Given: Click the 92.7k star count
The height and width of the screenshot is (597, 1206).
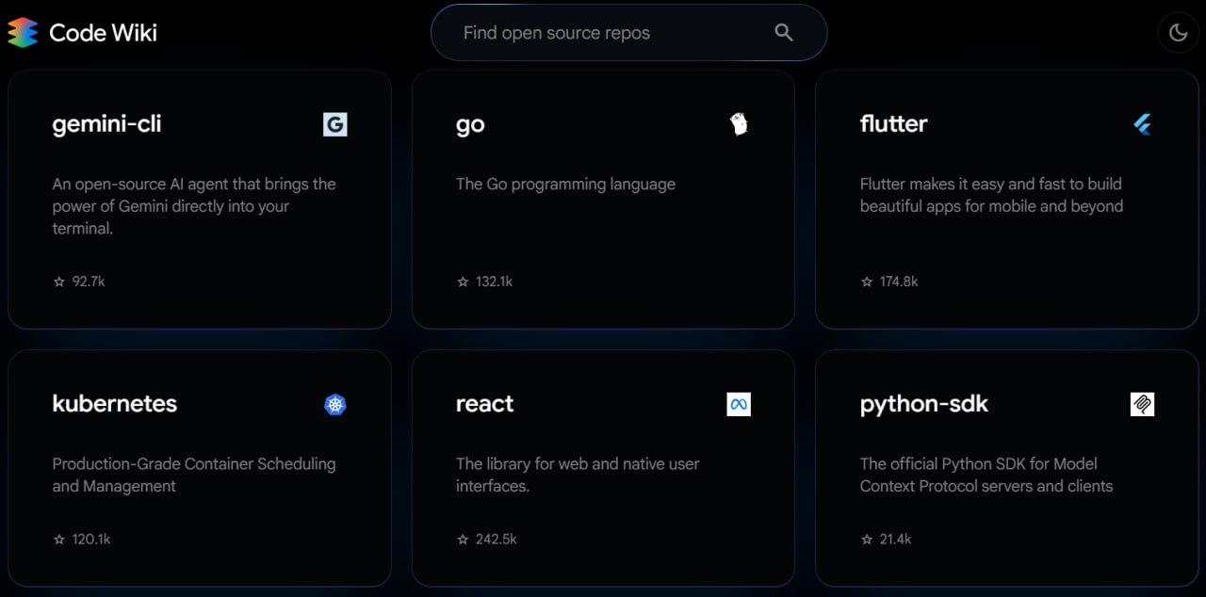Looking at the screenshot, I should [89, 282].
